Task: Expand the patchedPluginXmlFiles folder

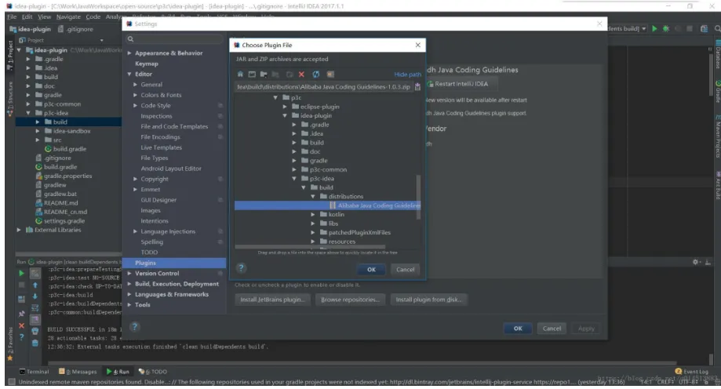Action: pyautogui.click(x=313, y=233)
